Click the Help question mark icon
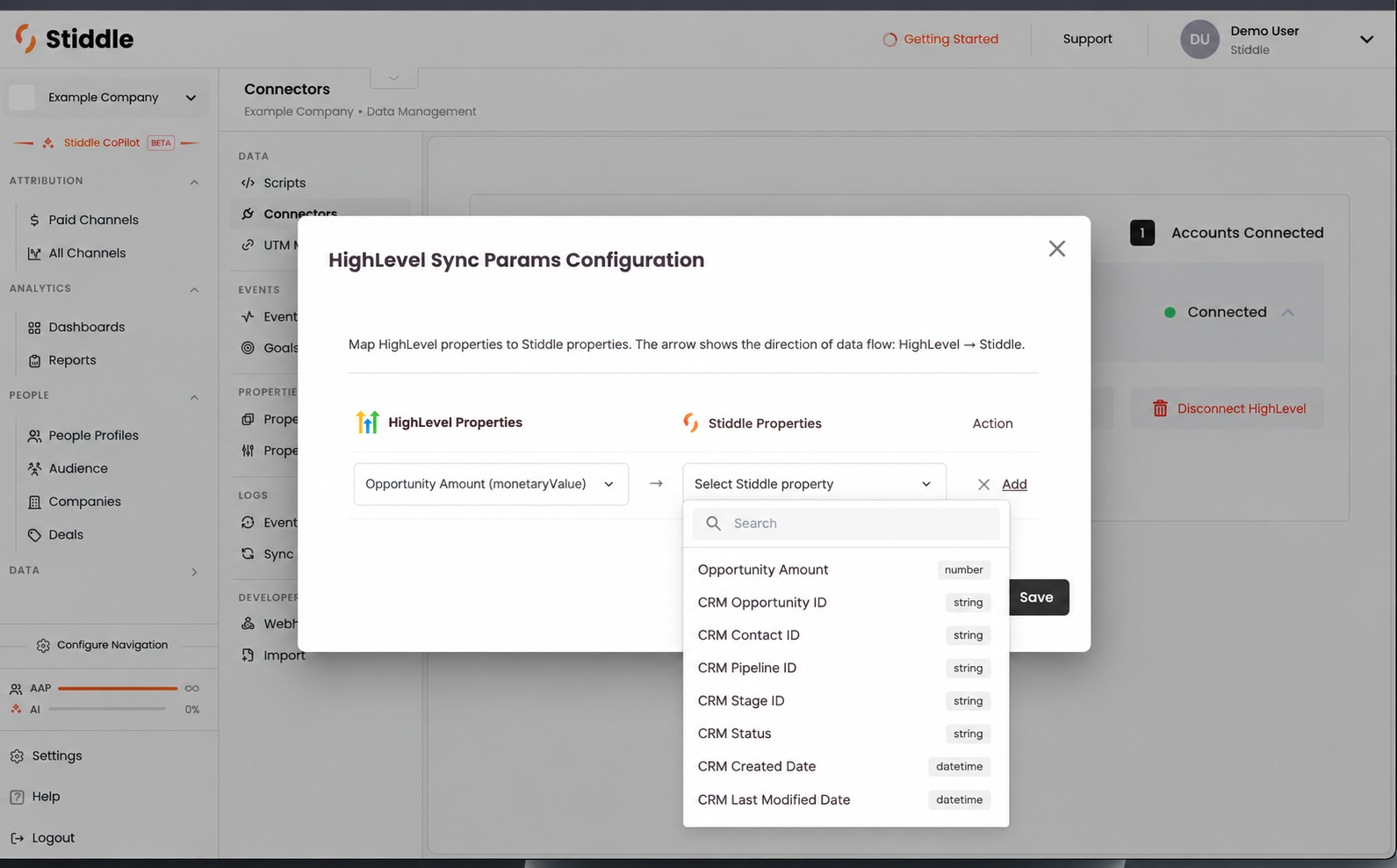 click(17, 797)
